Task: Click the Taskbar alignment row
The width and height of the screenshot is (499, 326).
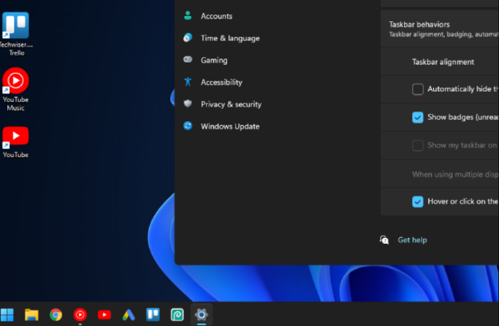Action: click(439, 62)
